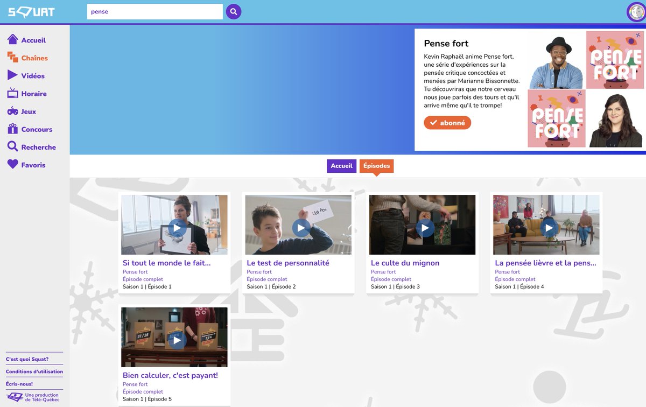The height and width of the screenshot is (407, 646).
Task: Open the C'est quoi Squat? link
Action: click(x=27, y=359)
